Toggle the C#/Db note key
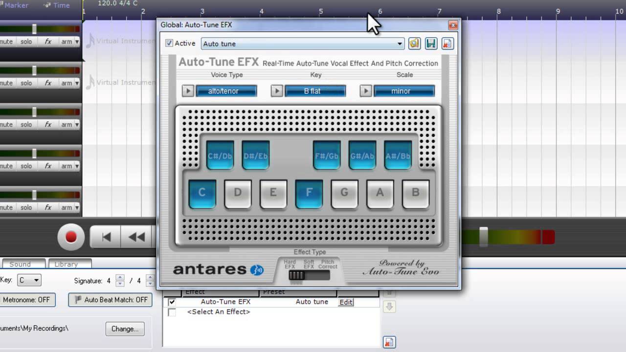The image size is (626, 352). click(220, 155)
